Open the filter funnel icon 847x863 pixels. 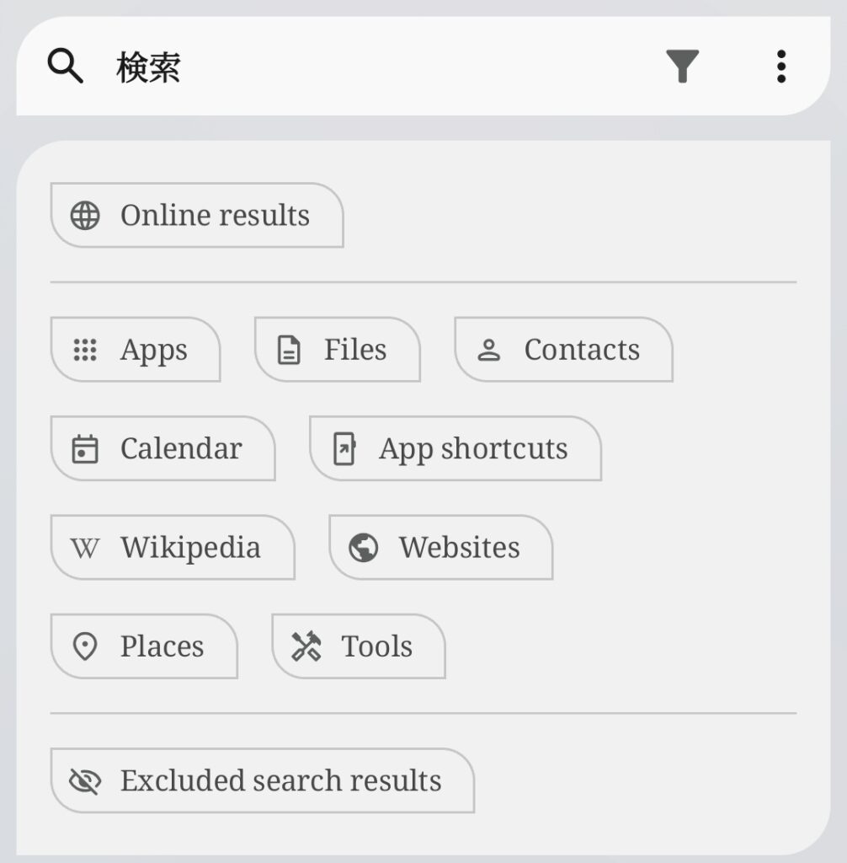coord(682,66)
